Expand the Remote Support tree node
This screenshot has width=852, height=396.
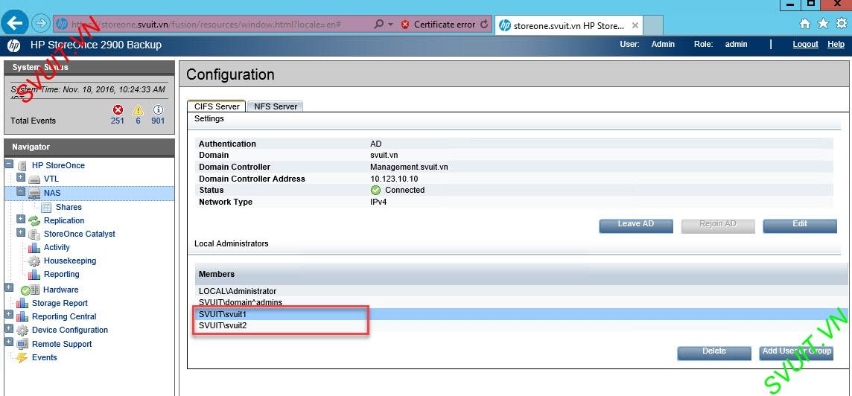pos(9,342)
